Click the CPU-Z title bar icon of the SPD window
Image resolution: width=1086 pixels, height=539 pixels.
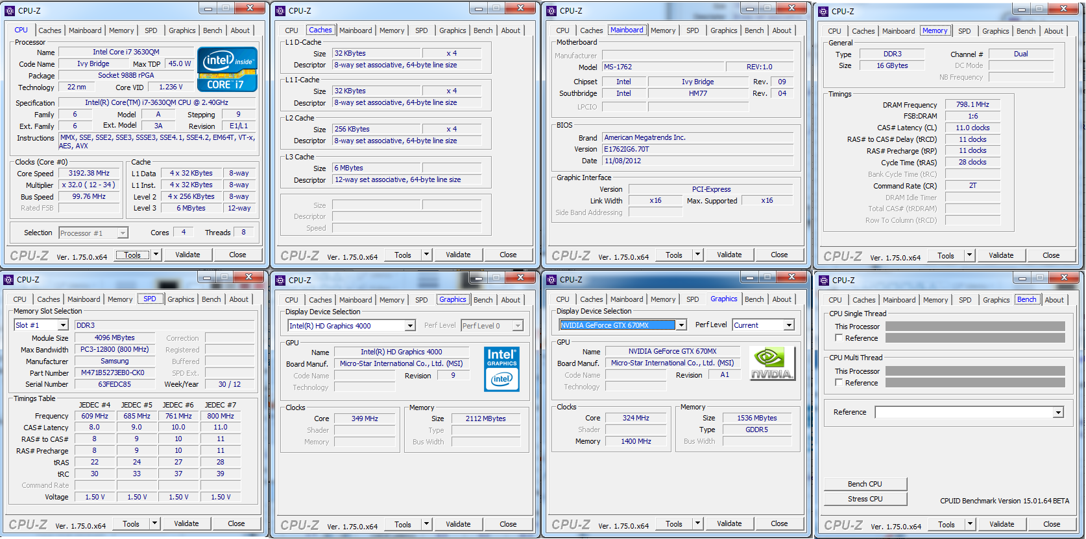pyautogui.click(x=8, y=279)
